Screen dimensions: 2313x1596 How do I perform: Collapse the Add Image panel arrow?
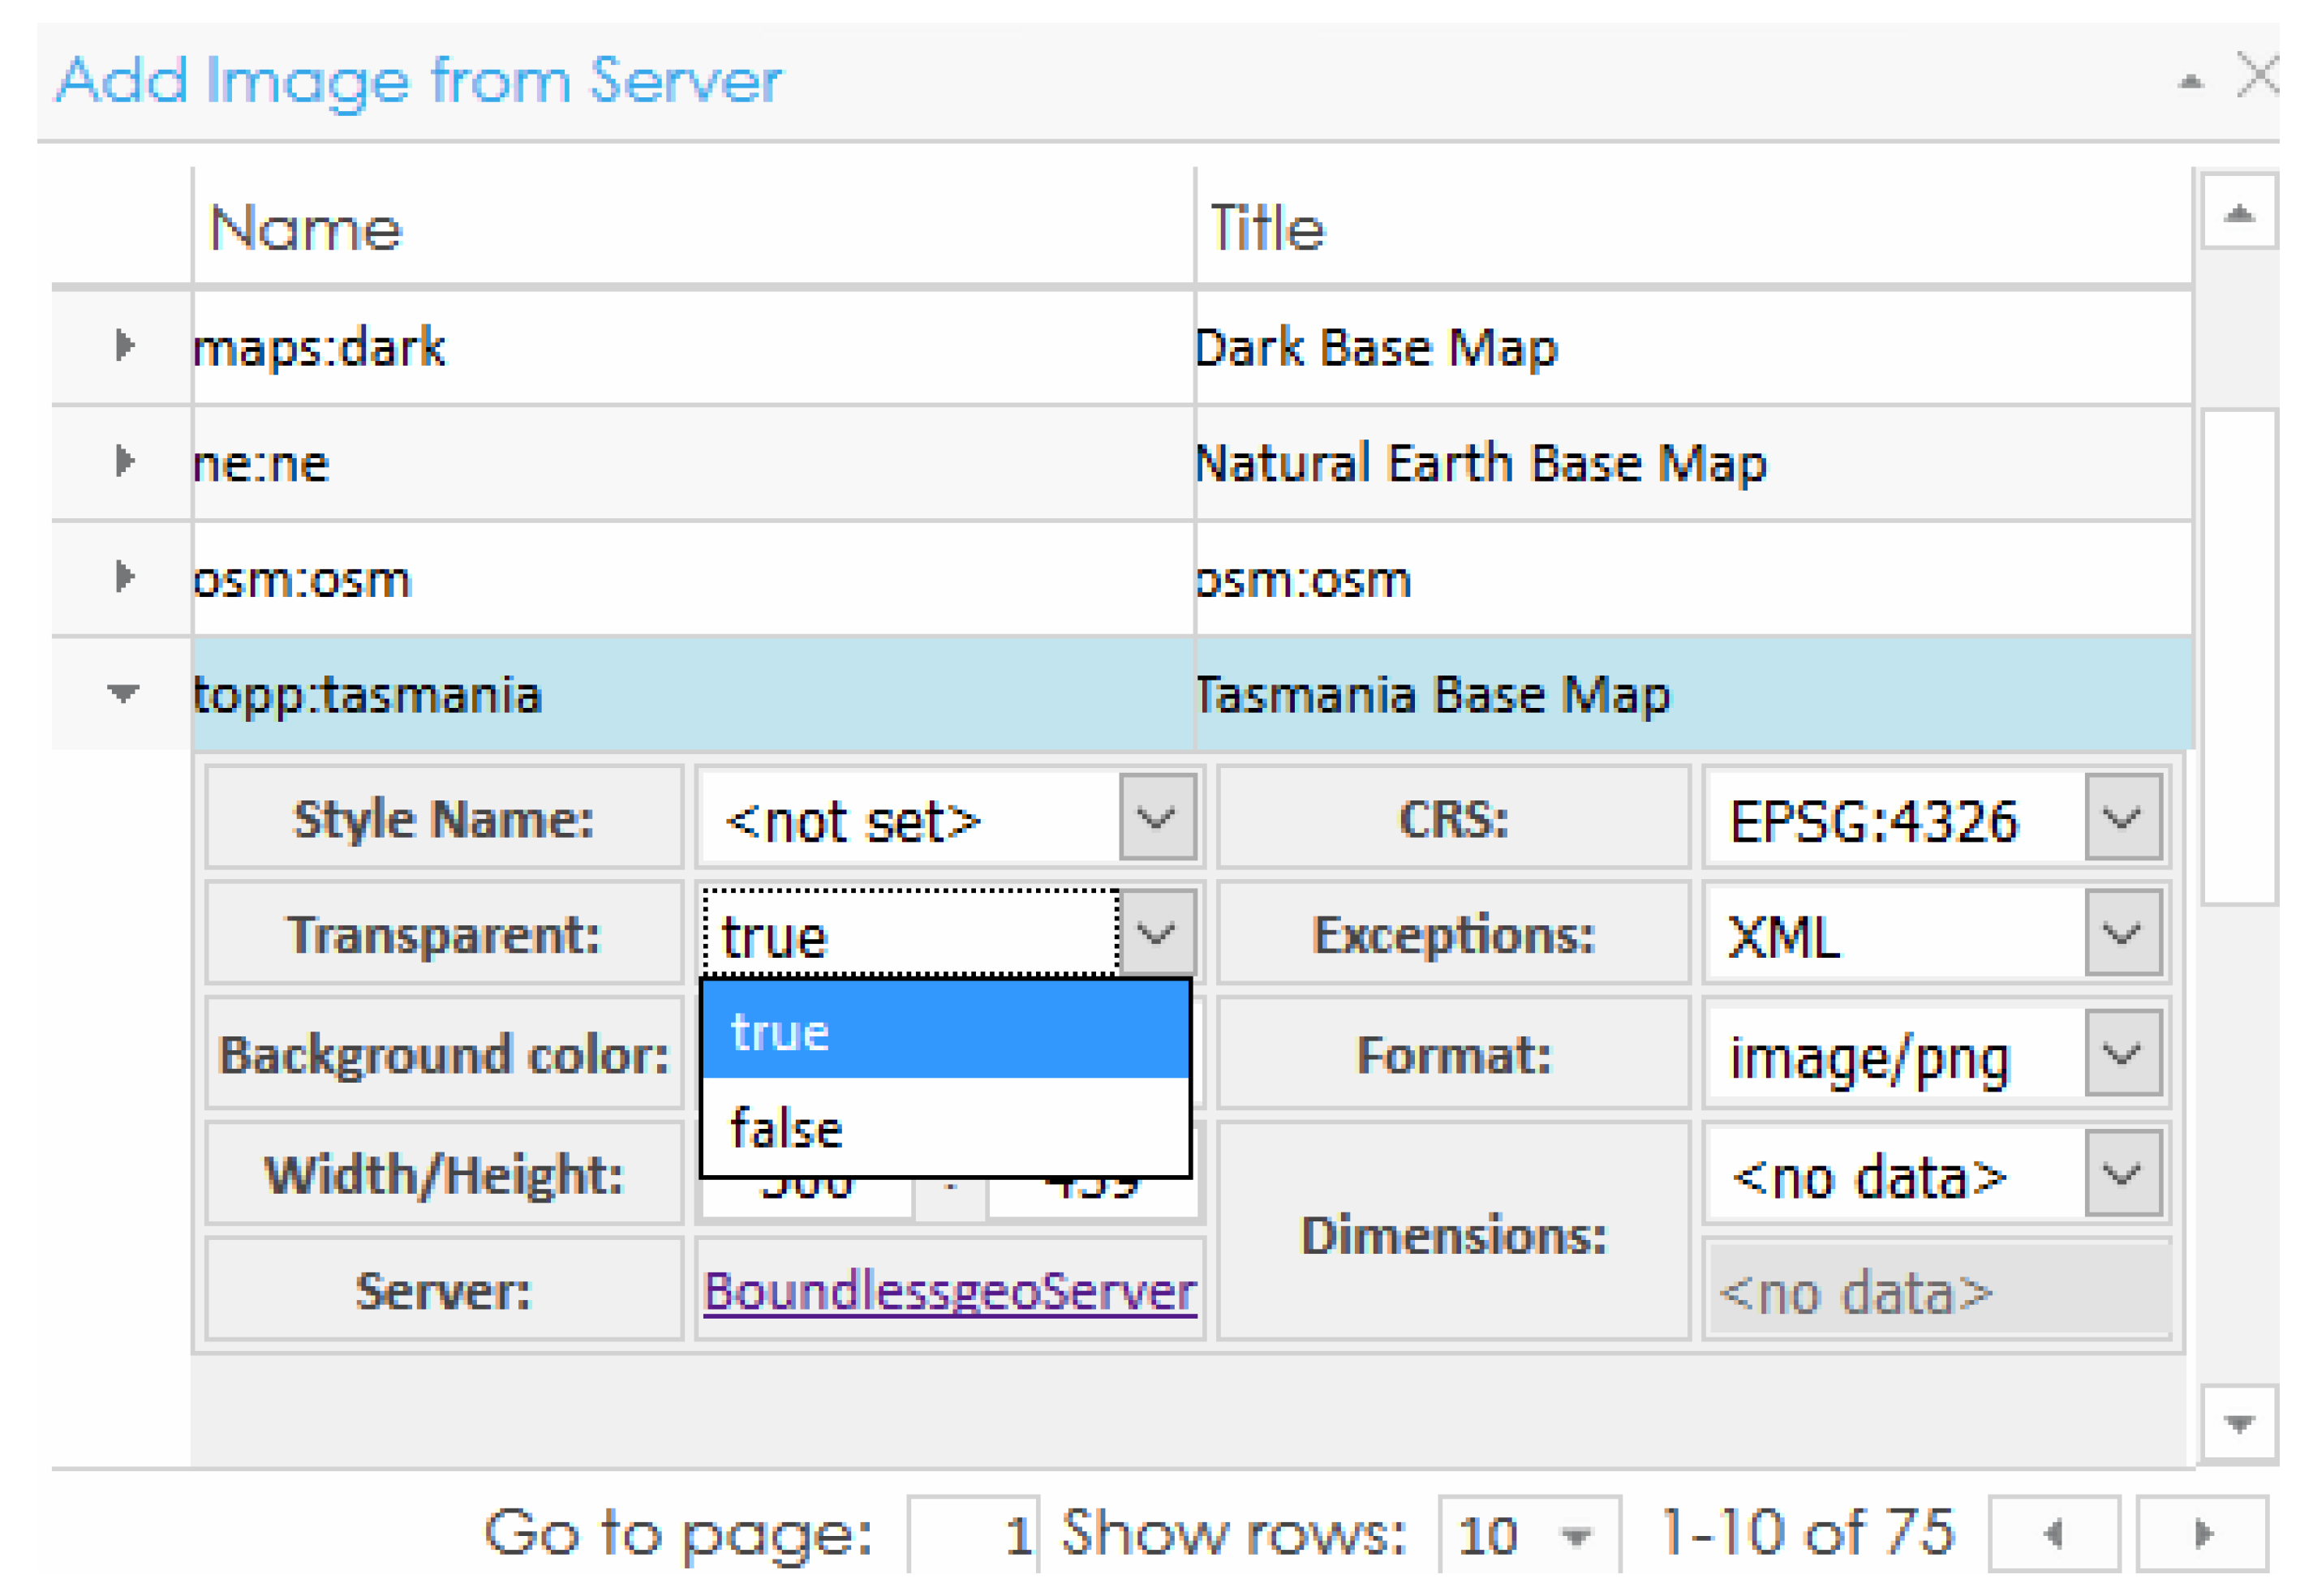pos(2191,82)
